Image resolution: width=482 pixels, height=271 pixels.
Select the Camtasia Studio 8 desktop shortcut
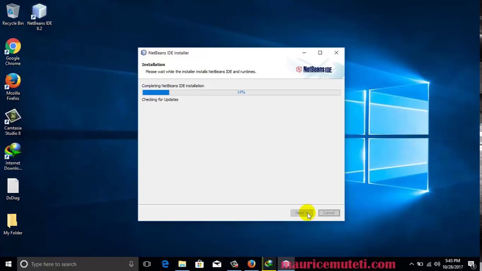tap(13, 122)
